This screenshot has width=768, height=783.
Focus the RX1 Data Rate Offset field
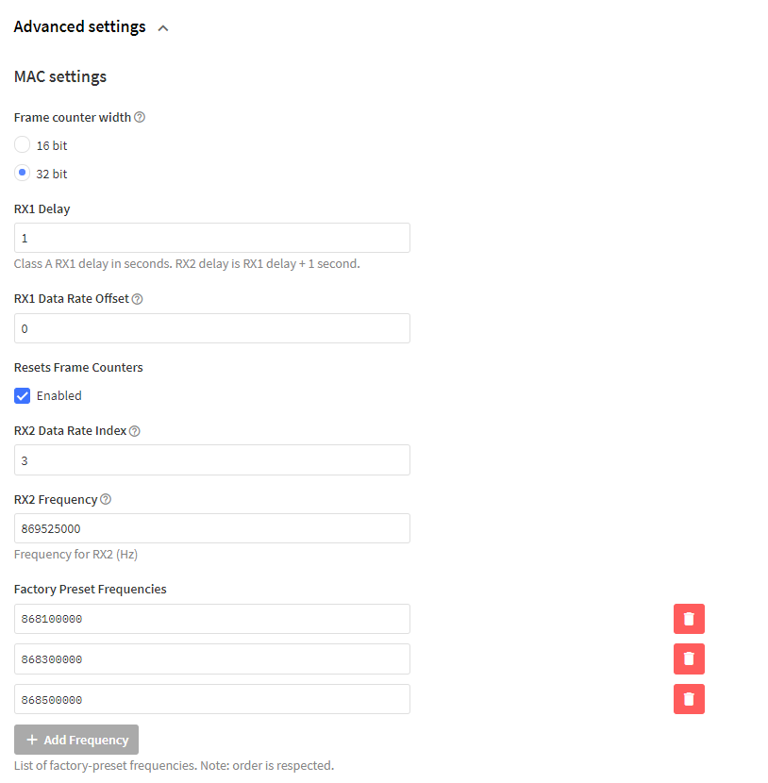(212, 328)
